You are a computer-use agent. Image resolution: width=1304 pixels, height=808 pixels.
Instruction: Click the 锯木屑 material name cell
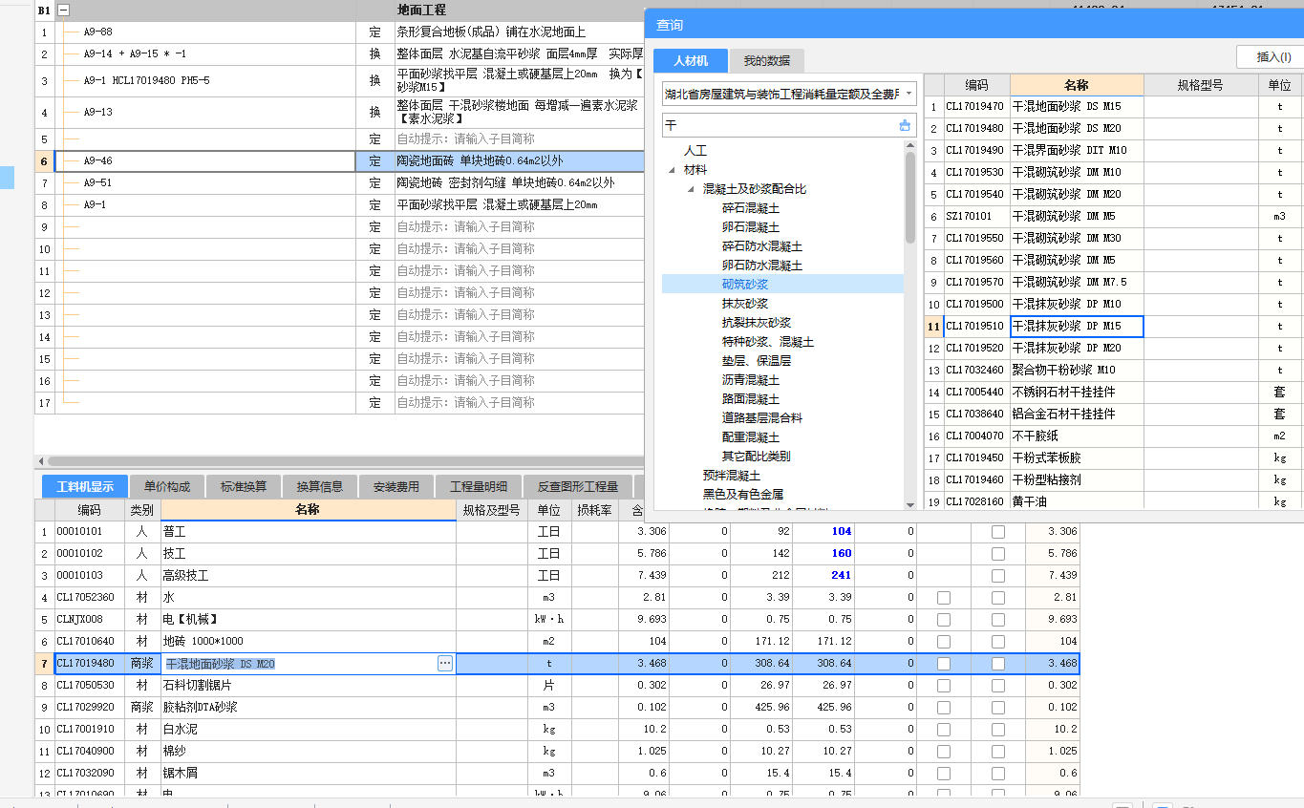coord(309,774)
